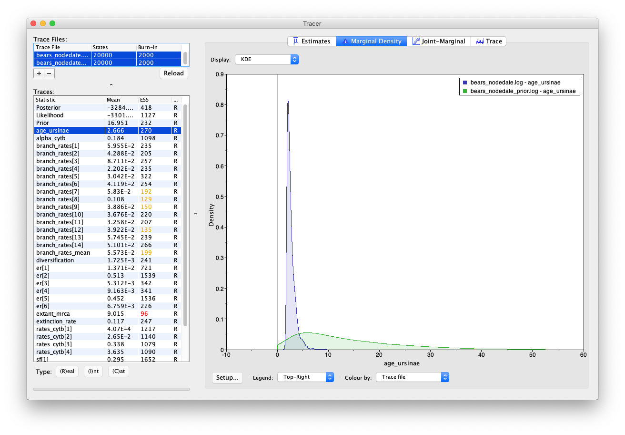Select the branch_rates[8] row
Viewport: 625px width, 435px height.
coord(108,199)
